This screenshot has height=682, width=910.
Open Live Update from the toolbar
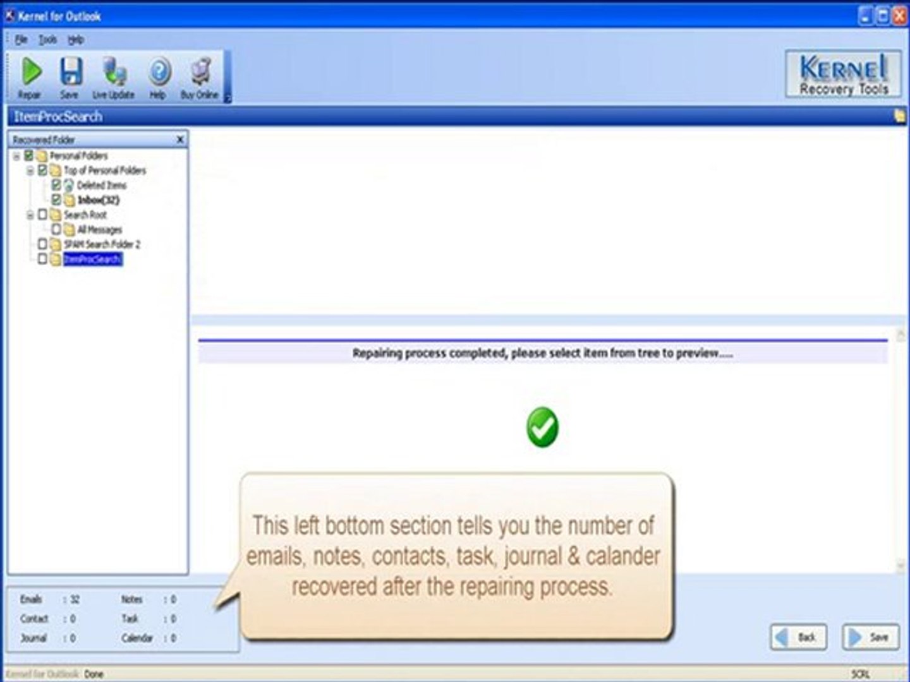[114, 78]
